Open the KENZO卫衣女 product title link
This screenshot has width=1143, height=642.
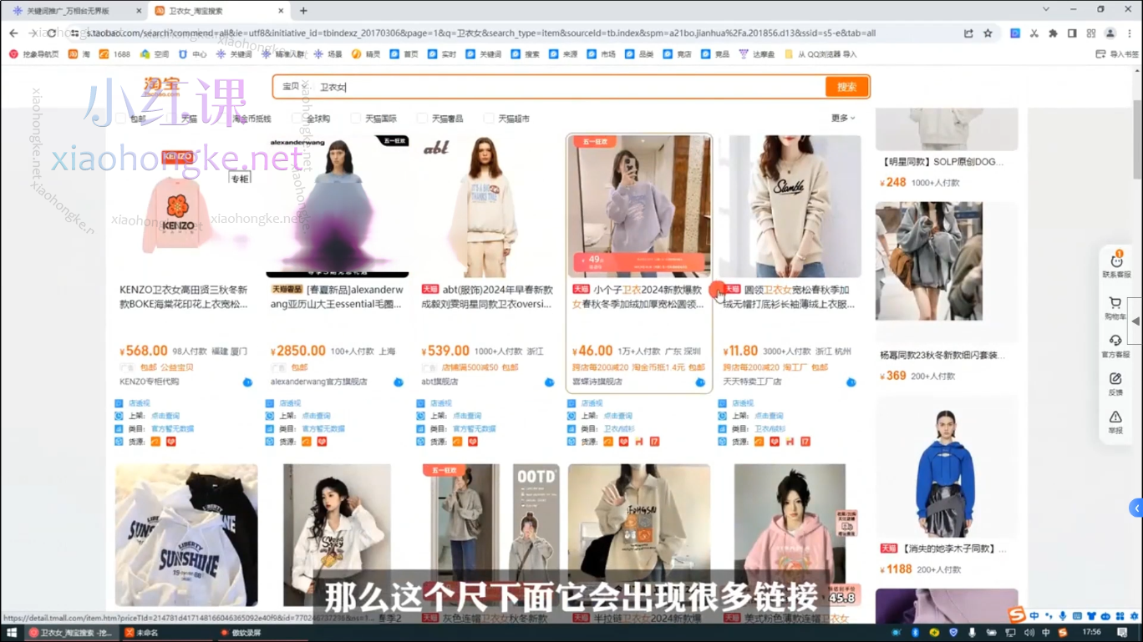pos(184,297)
